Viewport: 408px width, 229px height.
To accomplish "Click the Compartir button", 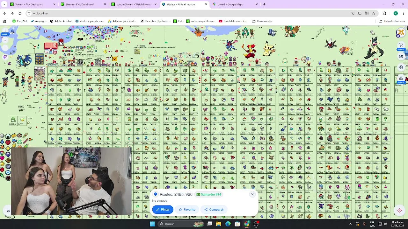I will pyautogui.click(x=214, y=210).
